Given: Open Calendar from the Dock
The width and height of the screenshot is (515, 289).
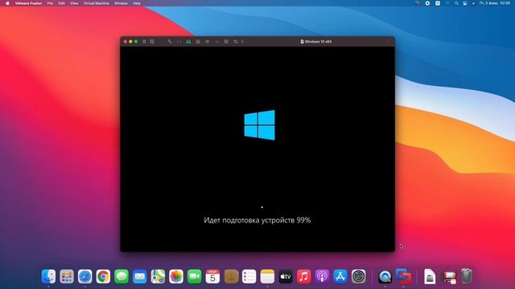Looking at the screenshot, I should (x=212, y=276).
